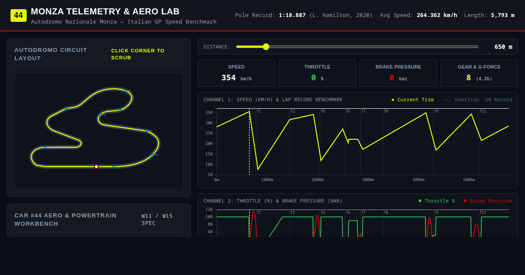
Task: Click the Channel 1 speed chart title
Action: click(273, 100)
